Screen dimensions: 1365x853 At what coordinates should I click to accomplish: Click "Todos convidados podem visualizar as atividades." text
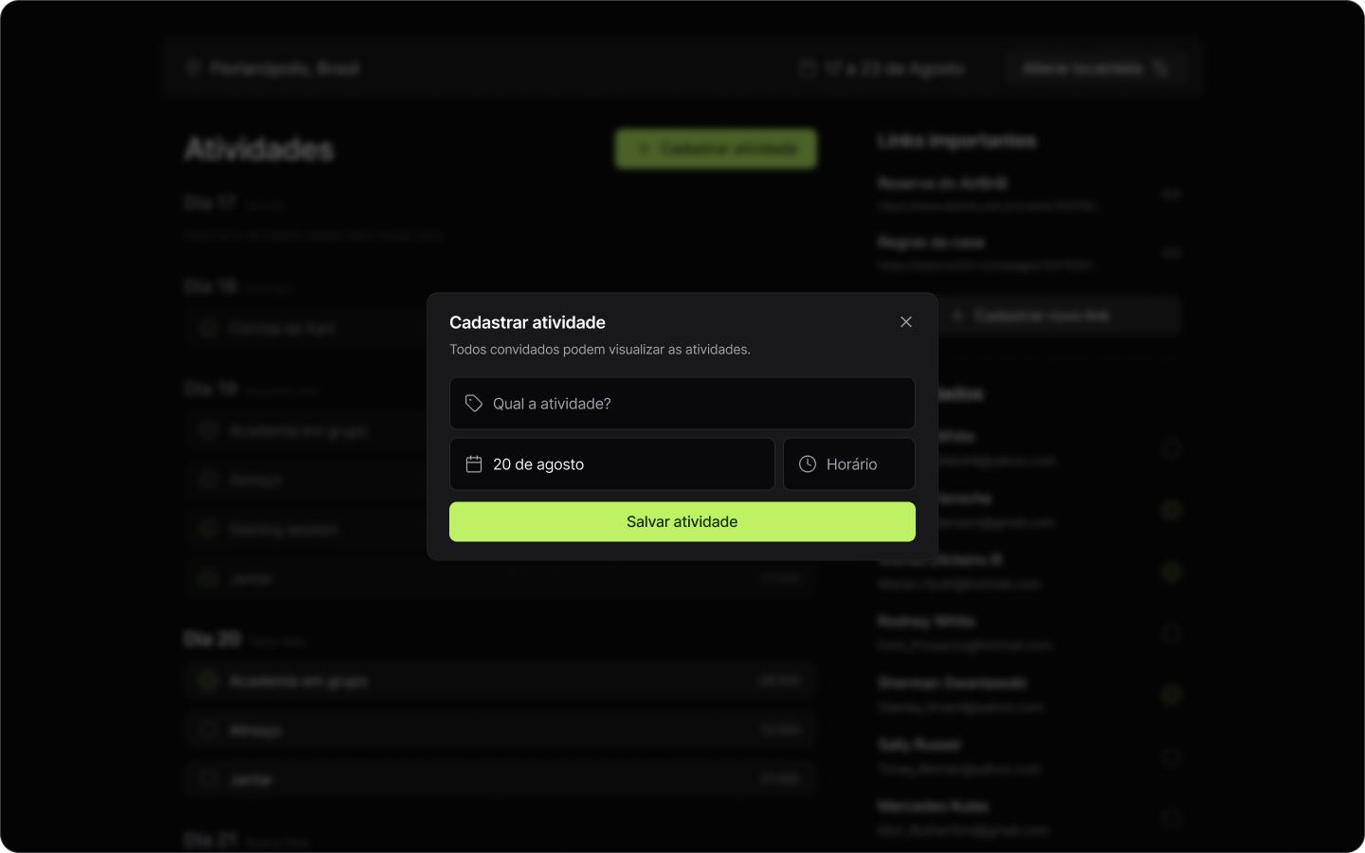(x=600, y=350)
